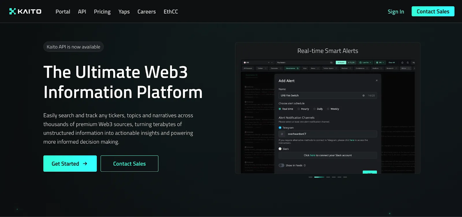The width and height of the screenshot is (462, 217).
Task: Click the book icon in the search field
Action: coord(331,63)
